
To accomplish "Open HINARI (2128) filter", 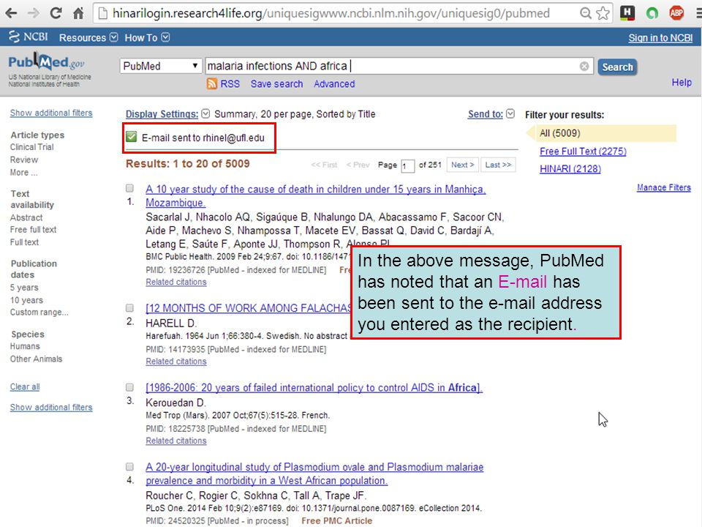I will click(570, 169).
